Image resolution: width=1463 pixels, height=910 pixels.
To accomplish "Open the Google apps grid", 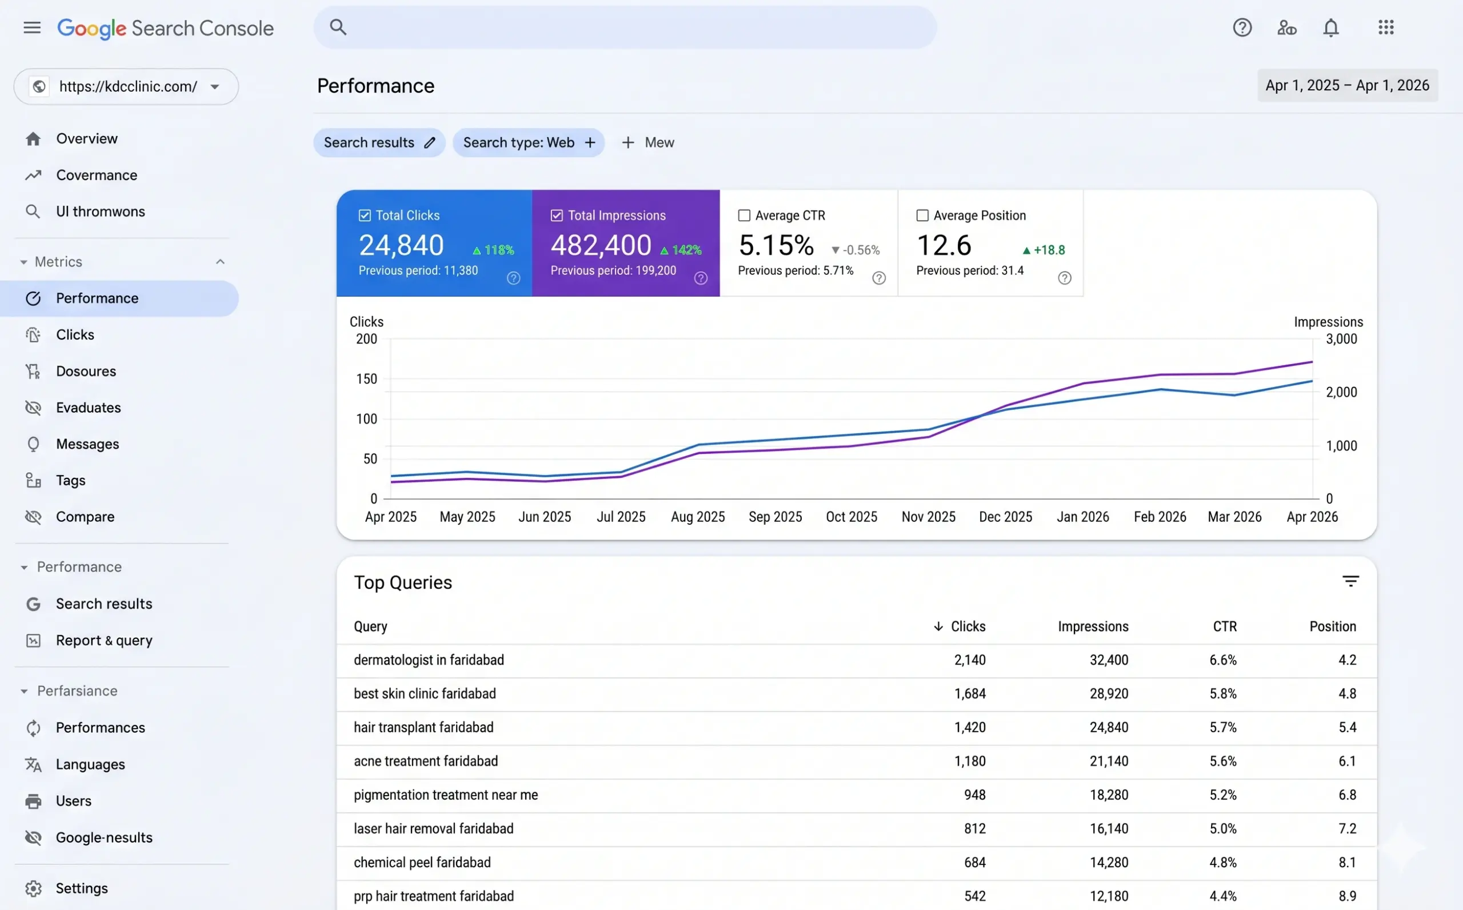I will (1386, 27).
